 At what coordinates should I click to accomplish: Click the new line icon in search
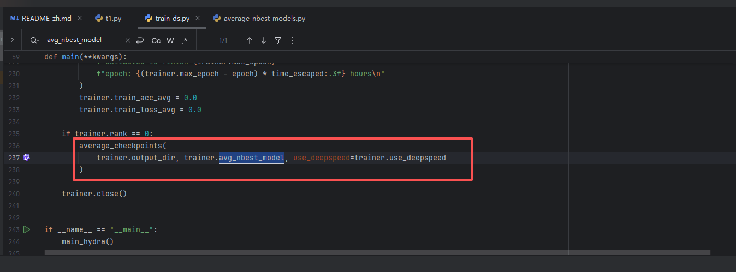140,40
